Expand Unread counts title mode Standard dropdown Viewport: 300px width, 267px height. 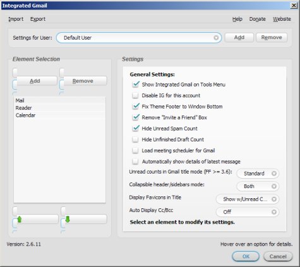pos(258,174)
